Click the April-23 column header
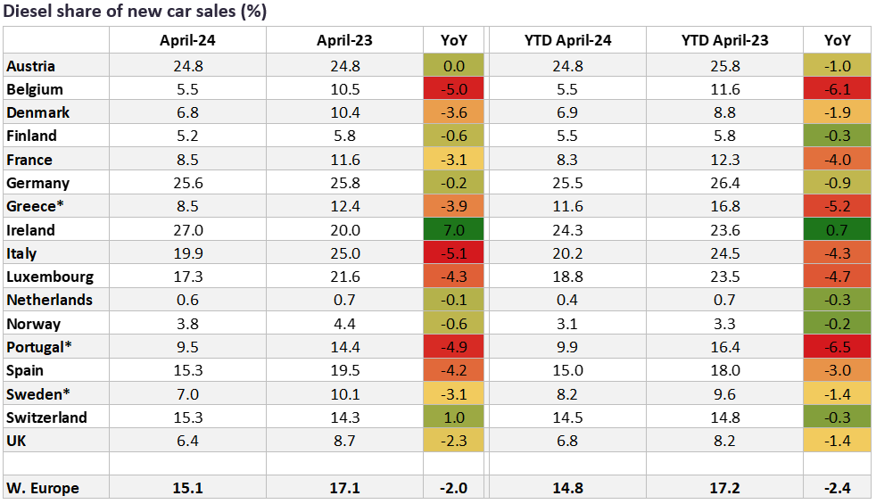Screen dimensions: 876x504 point(344,40)
